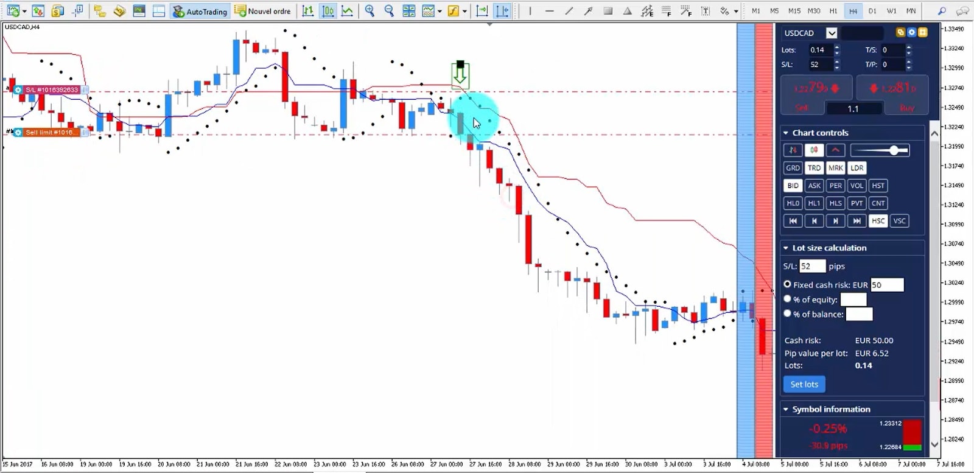Click the lot size S/L pips field
The width and height of the screenshot is (974, 473).
(x=812, y=266)
